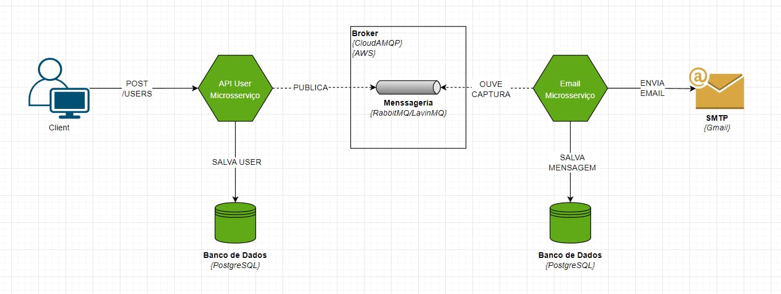The image size is (781, 294).
Task: Click the API User Microsserviço hexagon
Action: click(235, 88)
